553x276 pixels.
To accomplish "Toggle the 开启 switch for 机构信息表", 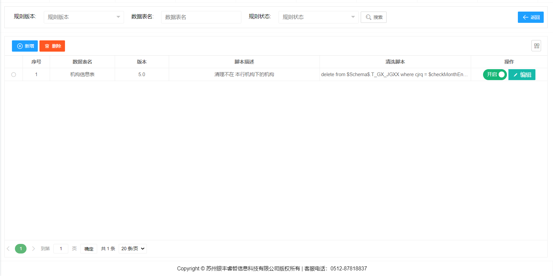I will pos(495,74).
